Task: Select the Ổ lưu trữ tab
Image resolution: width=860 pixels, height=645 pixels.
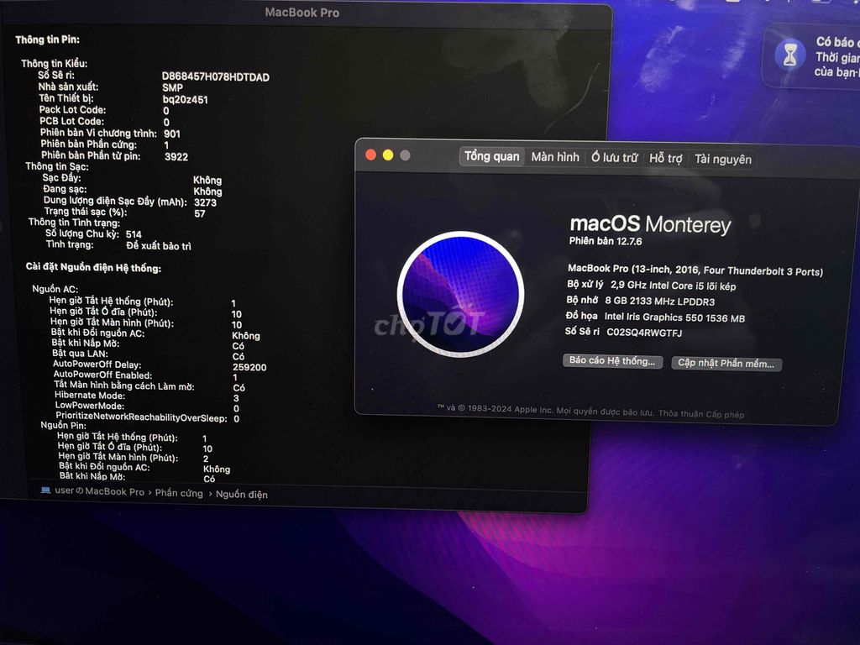Action: pos(614,158)
